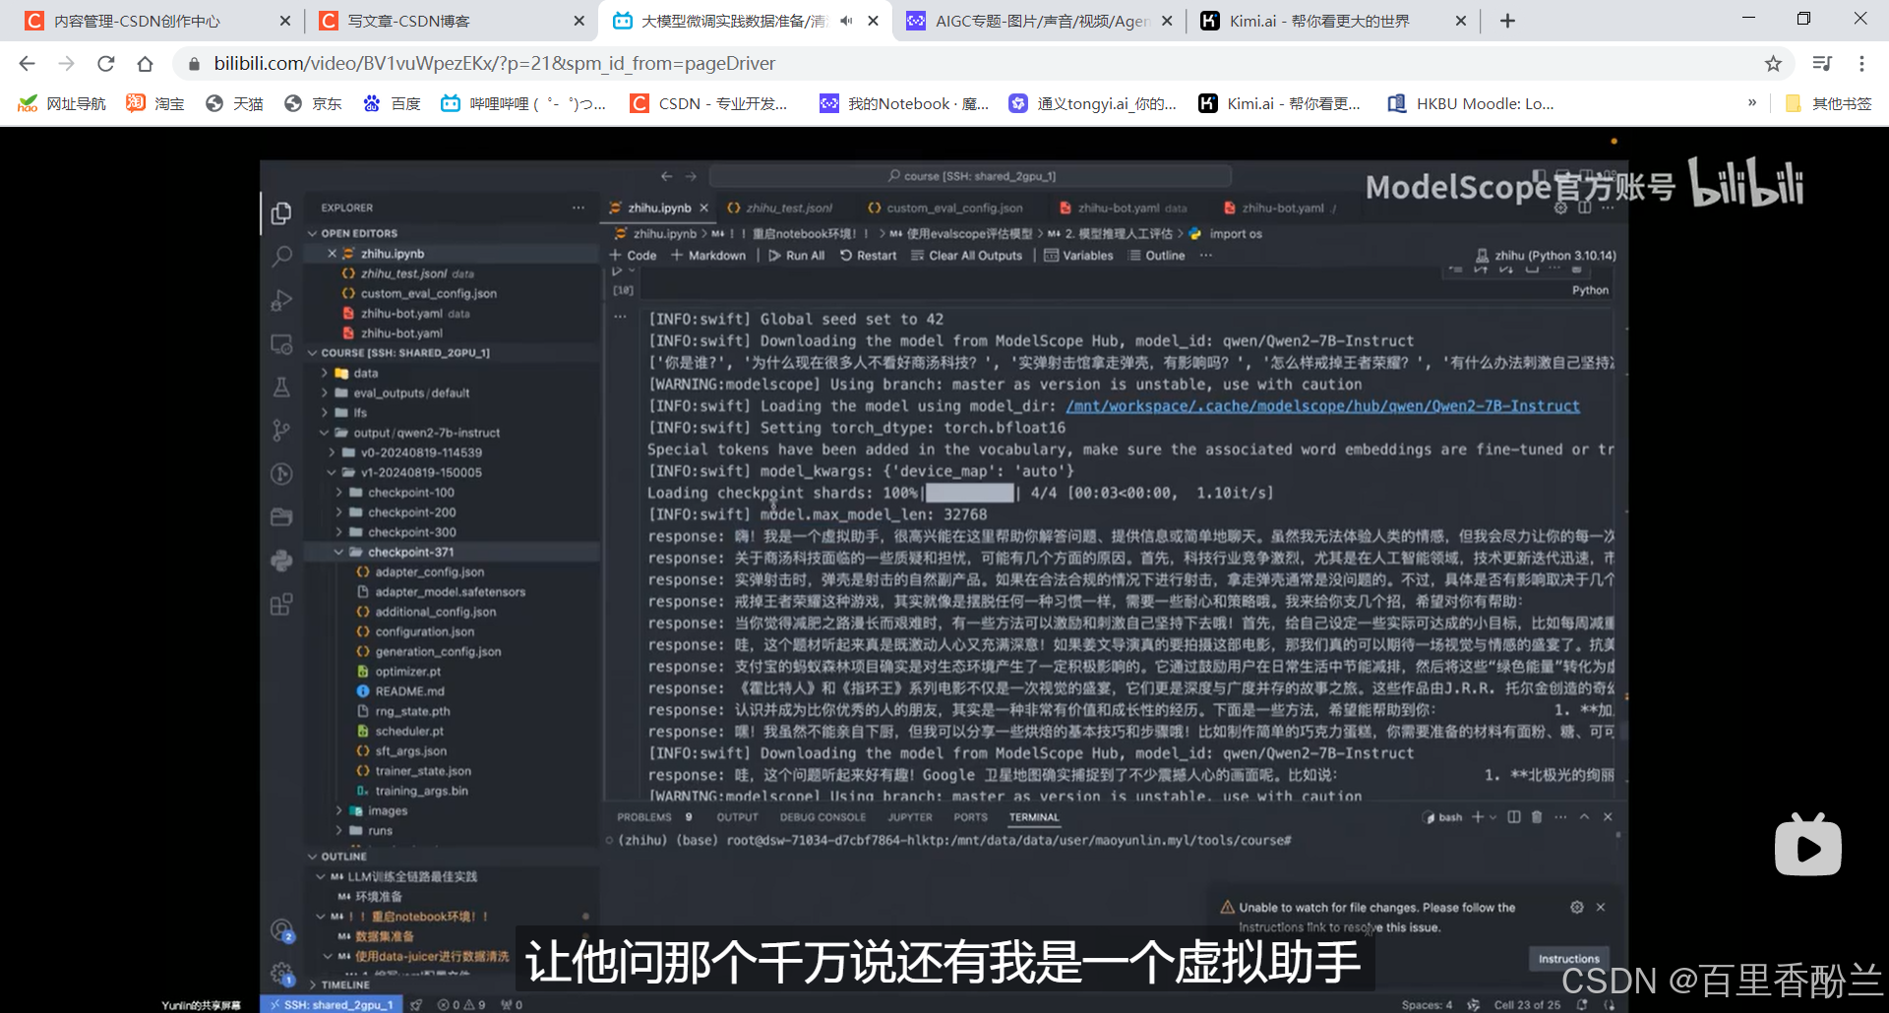Viewport: 1889px width, 1013px height.
Task: Open the Search view in the activity bar
Action: (x=281, y=257)
